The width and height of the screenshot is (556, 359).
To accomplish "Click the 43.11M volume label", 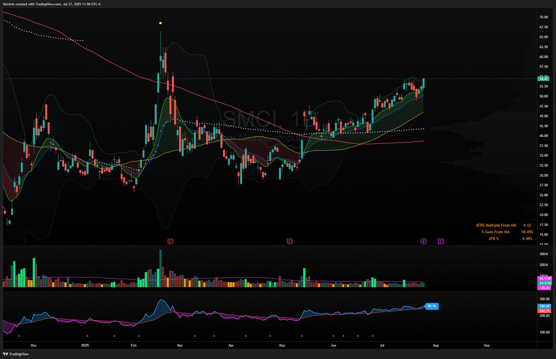I will point(545,278).
